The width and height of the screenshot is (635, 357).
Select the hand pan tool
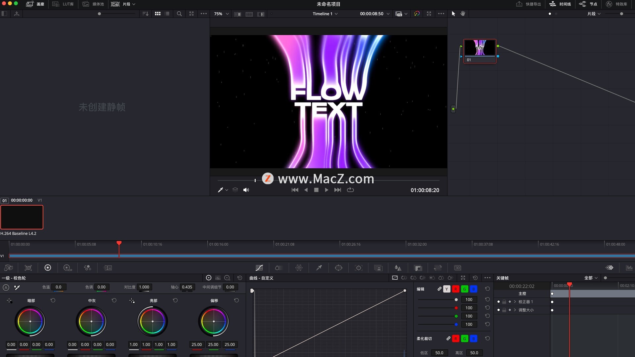[463, 14]
